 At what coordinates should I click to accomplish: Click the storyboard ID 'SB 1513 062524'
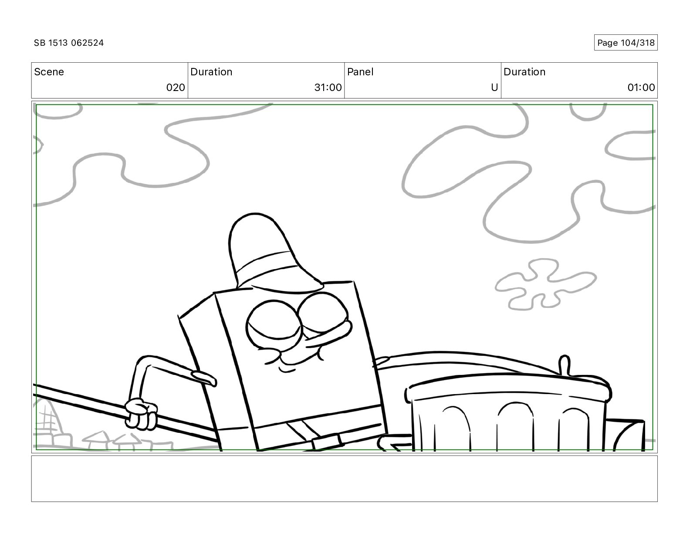[69, 43]
